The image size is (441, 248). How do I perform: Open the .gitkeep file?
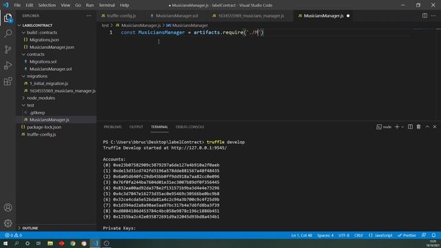37,112
